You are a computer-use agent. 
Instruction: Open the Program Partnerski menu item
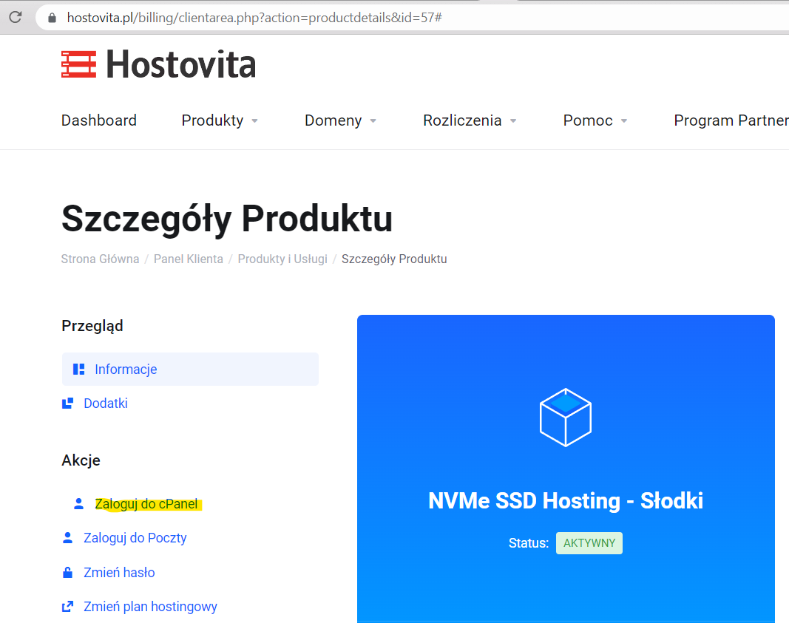(731, 120)
